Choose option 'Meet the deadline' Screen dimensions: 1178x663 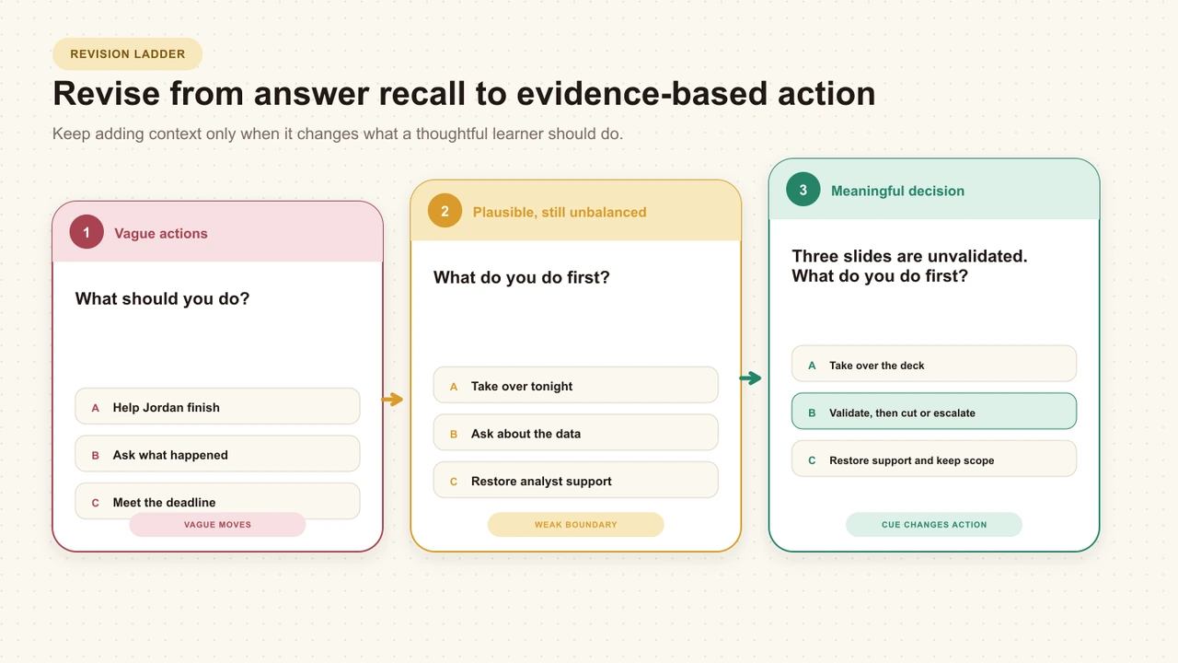pyautogui.click(x=217, y=502)
